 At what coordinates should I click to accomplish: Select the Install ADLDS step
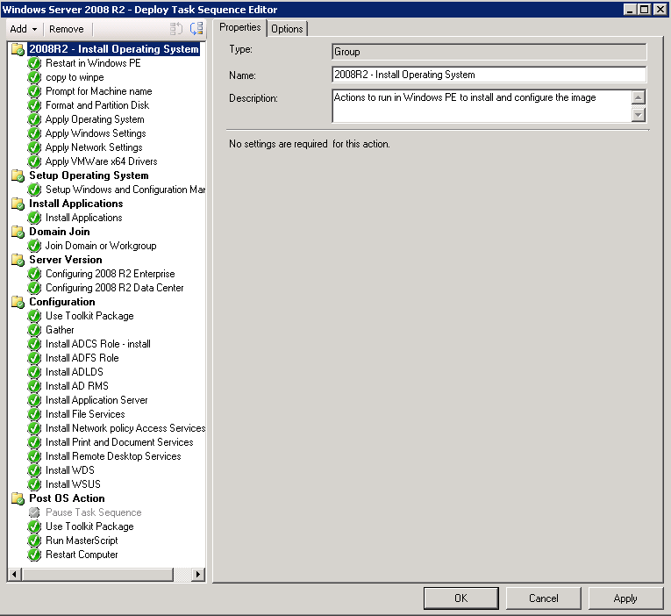click(75, 372)
